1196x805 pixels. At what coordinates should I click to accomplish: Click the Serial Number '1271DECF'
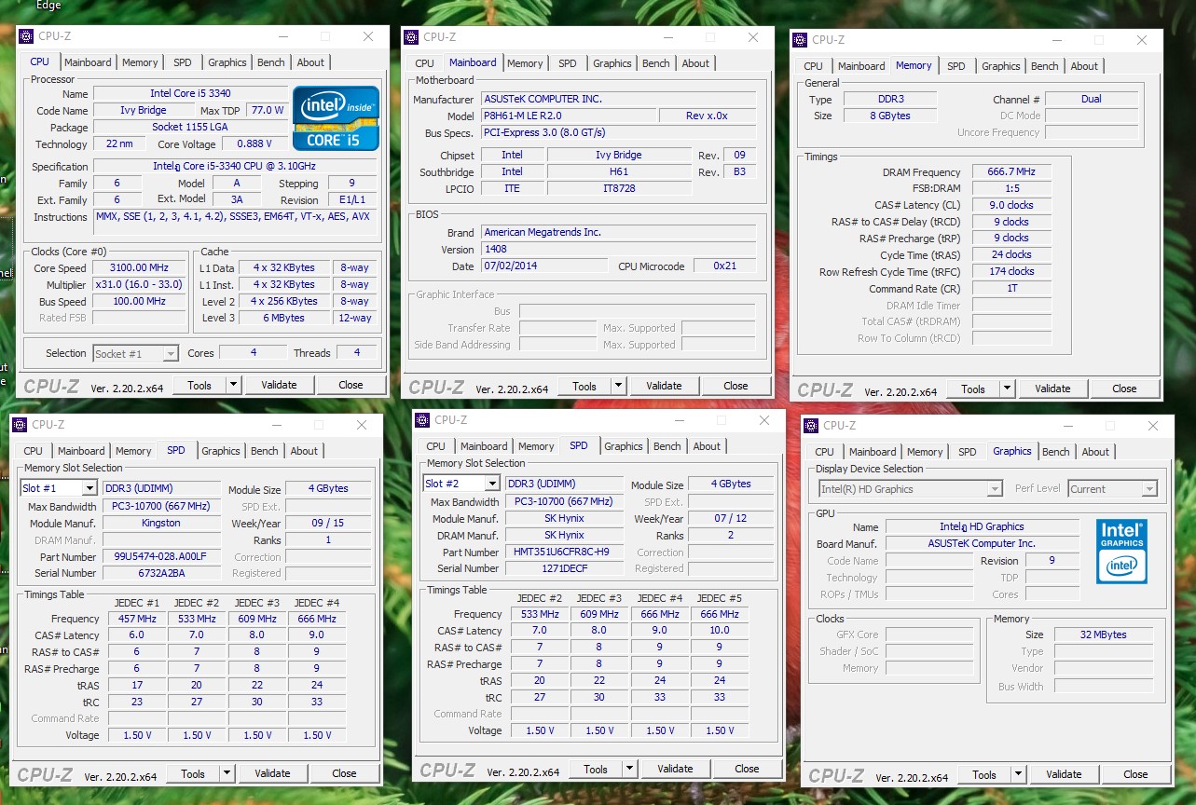564,569
